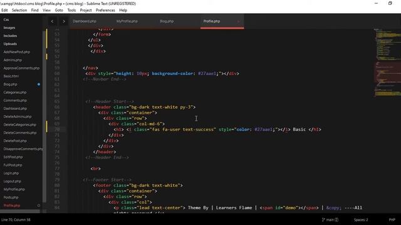401x225 pixels.
Task: Click line number 70 in the gutter
Action: [x=57, y=129]
